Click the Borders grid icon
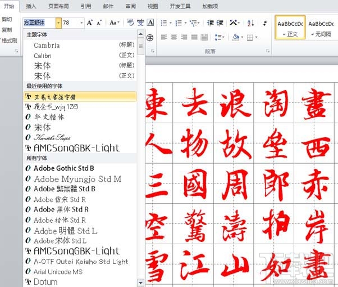This screenshot has width=338, height=287. (250, 38)
